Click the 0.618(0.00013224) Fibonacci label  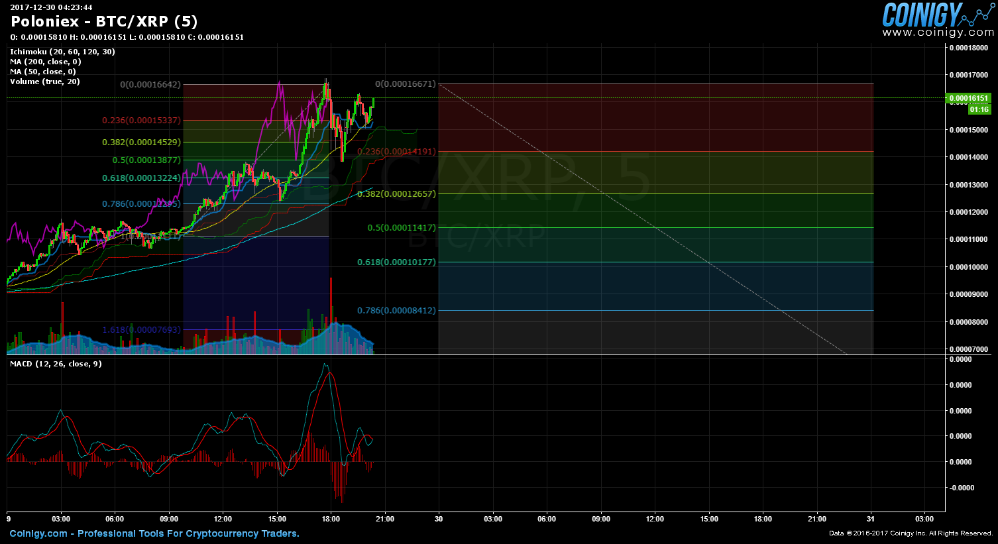(141, 178)
